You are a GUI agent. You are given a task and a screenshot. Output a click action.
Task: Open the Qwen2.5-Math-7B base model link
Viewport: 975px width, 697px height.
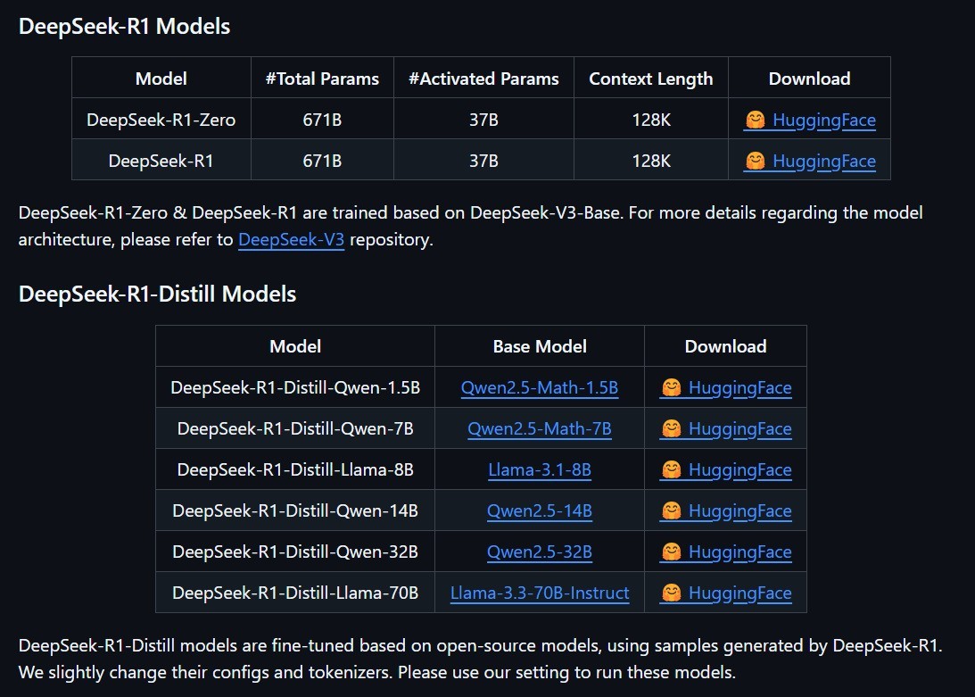pos(539,428)
